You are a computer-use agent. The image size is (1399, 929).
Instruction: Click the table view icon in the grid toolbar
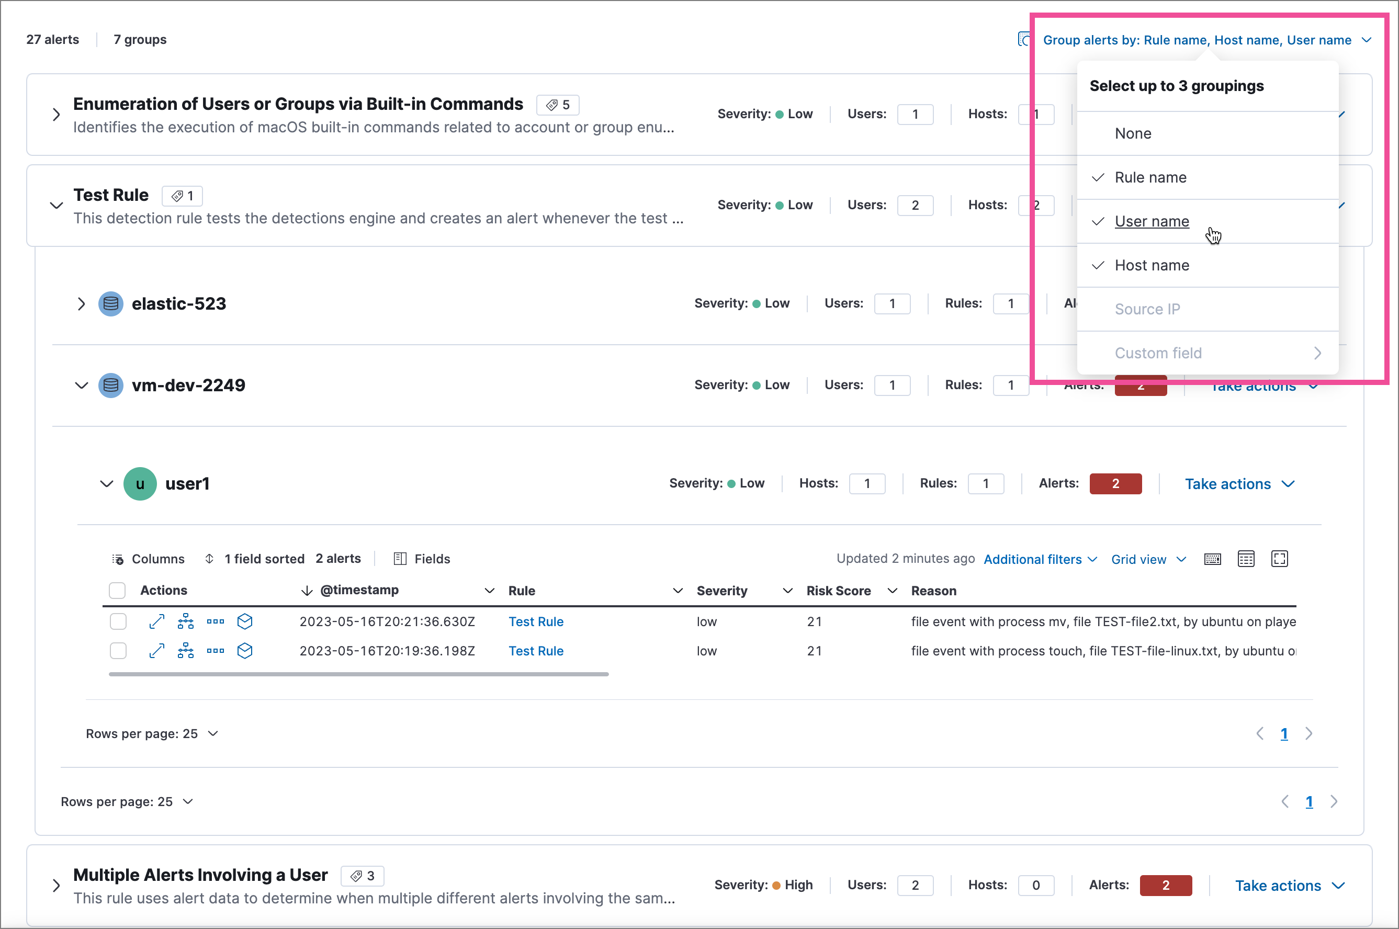1244,560
